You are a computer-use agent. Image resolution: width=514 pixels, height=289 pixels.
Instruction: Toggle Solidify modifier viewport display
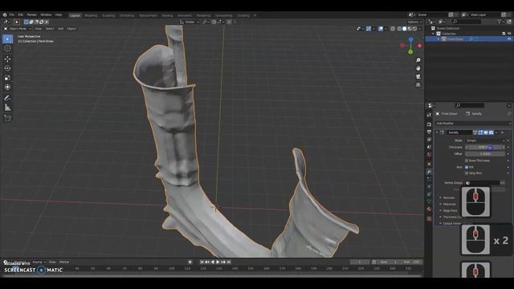(486, 132)
